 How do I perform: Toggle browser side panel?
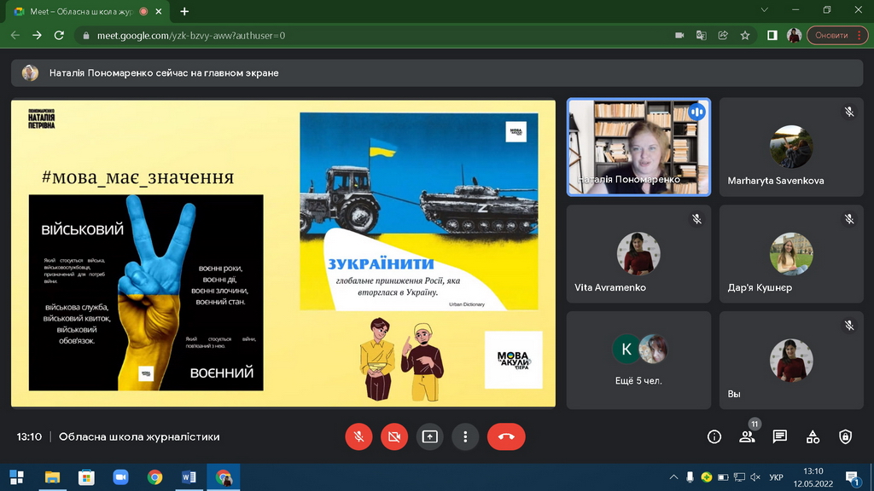click(772, 35)
